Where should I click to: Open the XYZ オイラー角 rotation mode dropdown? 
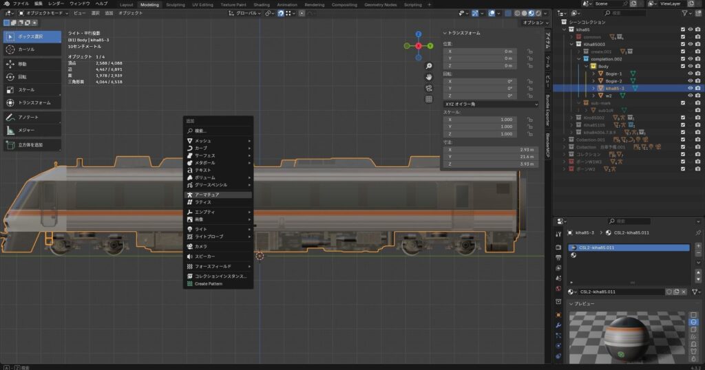(x=490, y=104)
